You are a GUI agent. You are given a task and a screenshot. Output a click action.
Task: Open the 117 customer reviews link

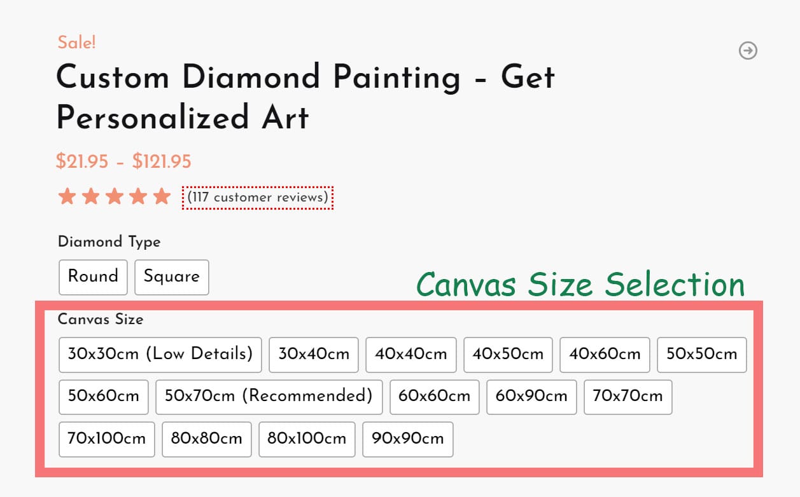point(258,198)
